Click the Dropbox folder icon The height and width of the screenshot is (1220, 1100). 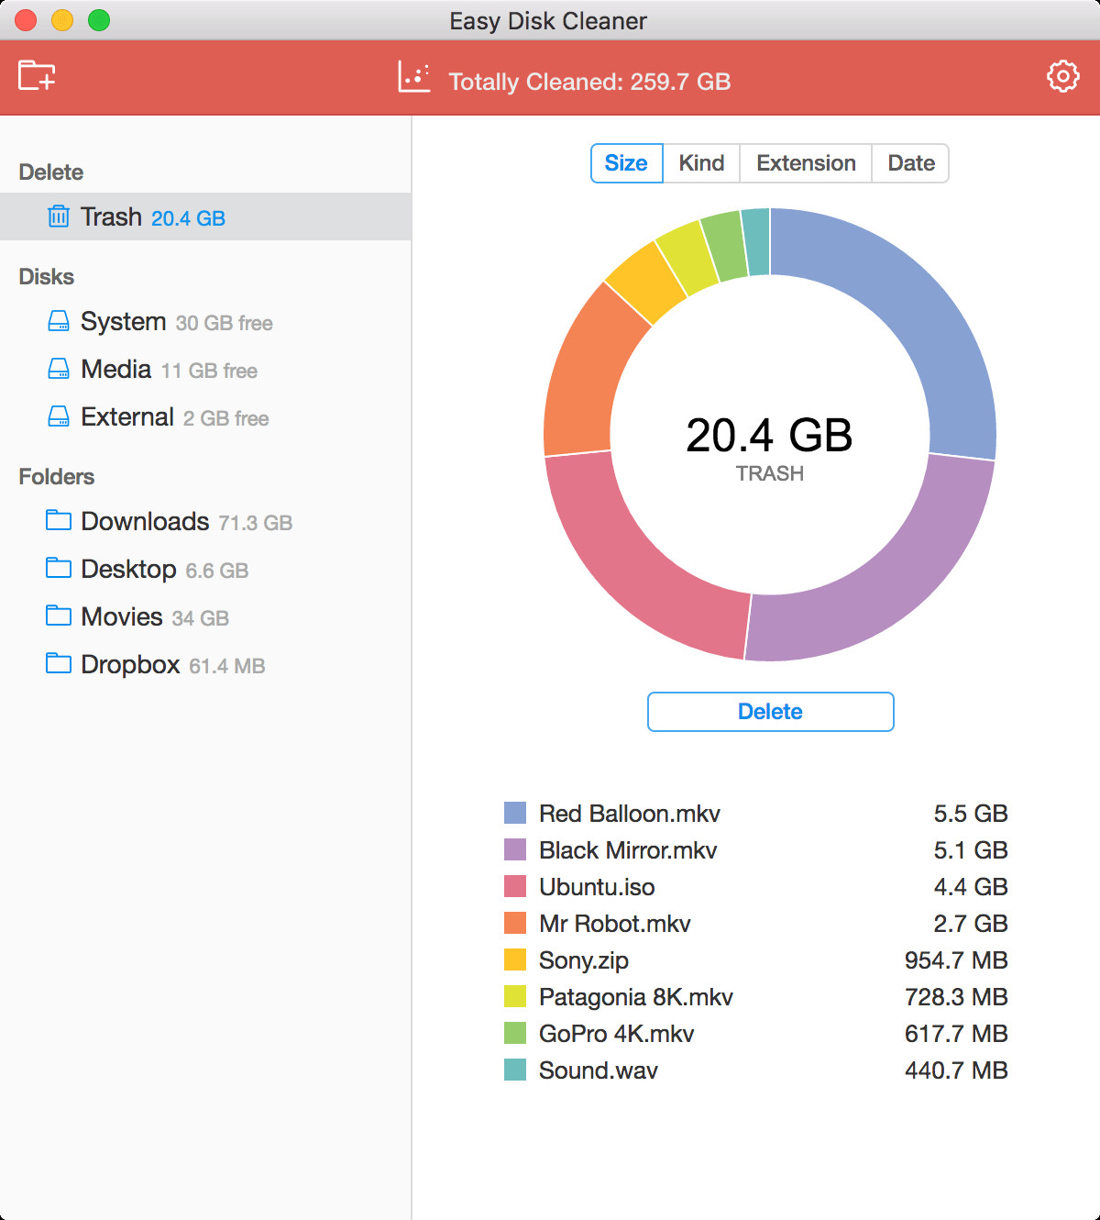[59, 663]
